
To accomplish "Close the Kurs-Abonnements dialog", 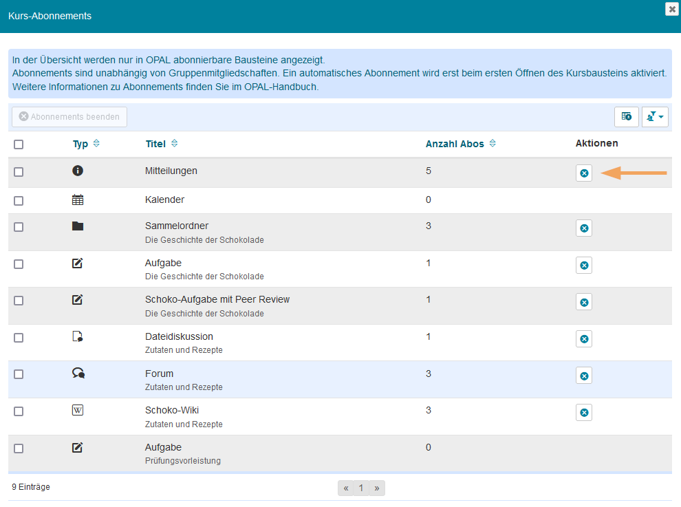I will tap(671, 9).
